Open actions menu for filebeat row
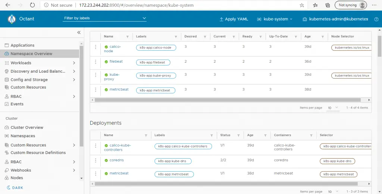Viewport: 382px width, 194px height. [x=95, y=62]
